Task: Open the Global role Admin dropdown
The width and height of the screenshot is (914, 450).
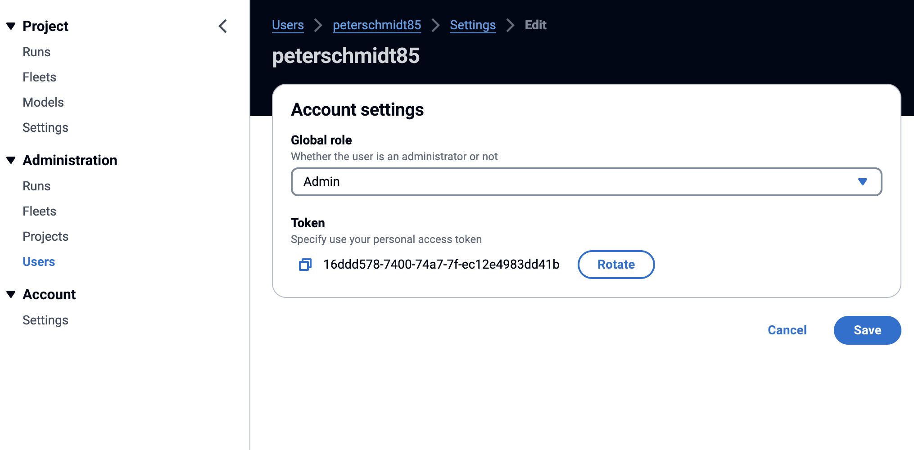Action: 586,182
